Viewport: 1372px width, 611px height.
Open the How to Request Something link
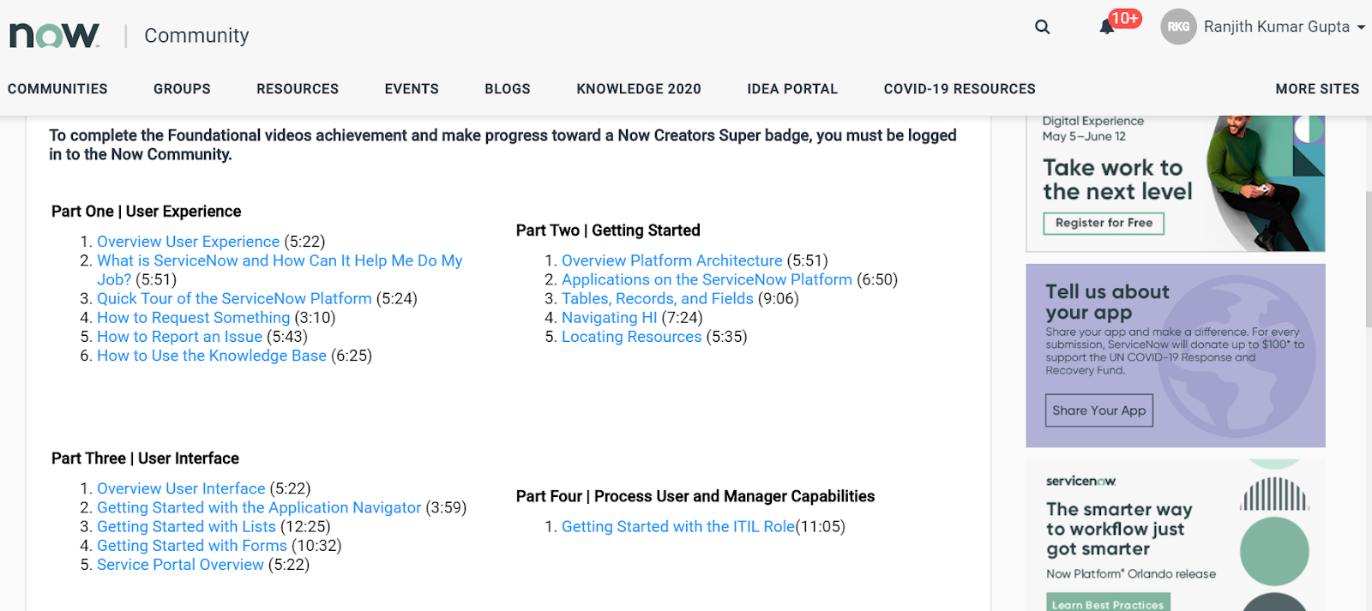pos(193,318)
